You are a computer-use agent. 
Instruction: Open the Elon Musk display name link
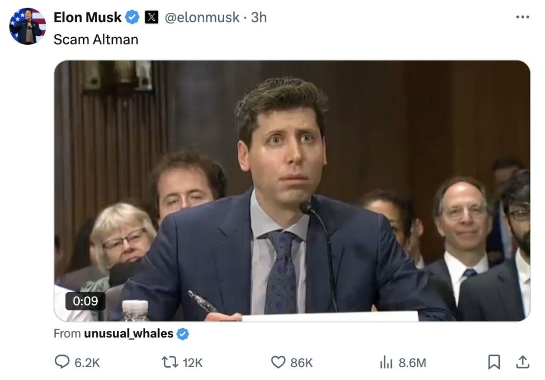click(87, 17)
